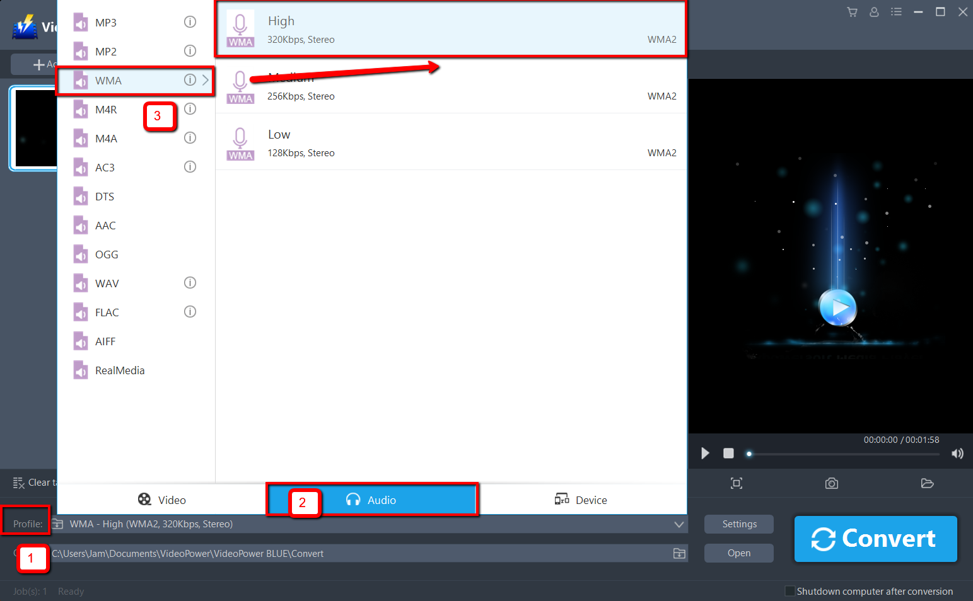Open the Settings button

[x=738, y=524]
